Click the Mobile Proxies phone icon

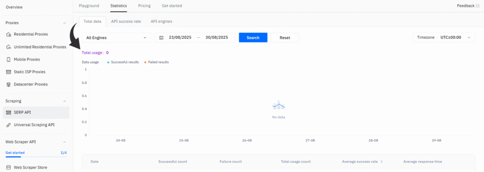click(x=9, y=59)
